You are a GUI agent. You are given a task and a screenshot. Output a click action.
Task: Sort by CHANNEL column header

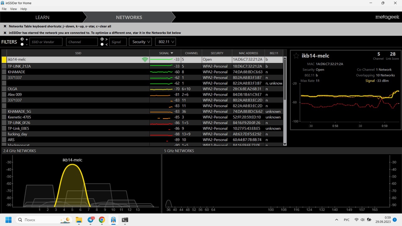(x=192, y=53)
